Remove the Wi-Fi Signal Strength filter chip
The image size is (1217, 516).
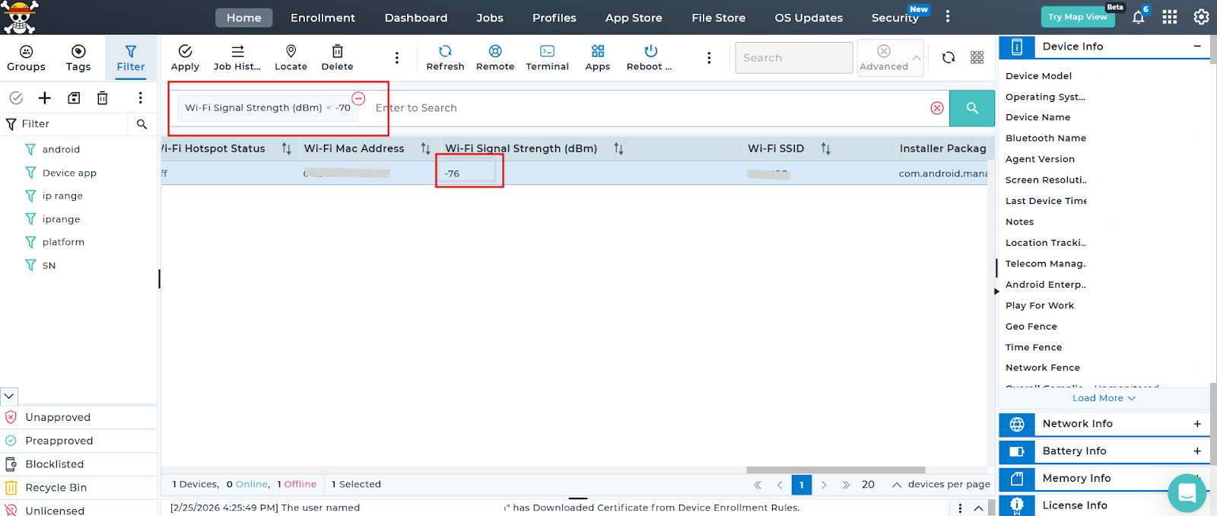358,98
